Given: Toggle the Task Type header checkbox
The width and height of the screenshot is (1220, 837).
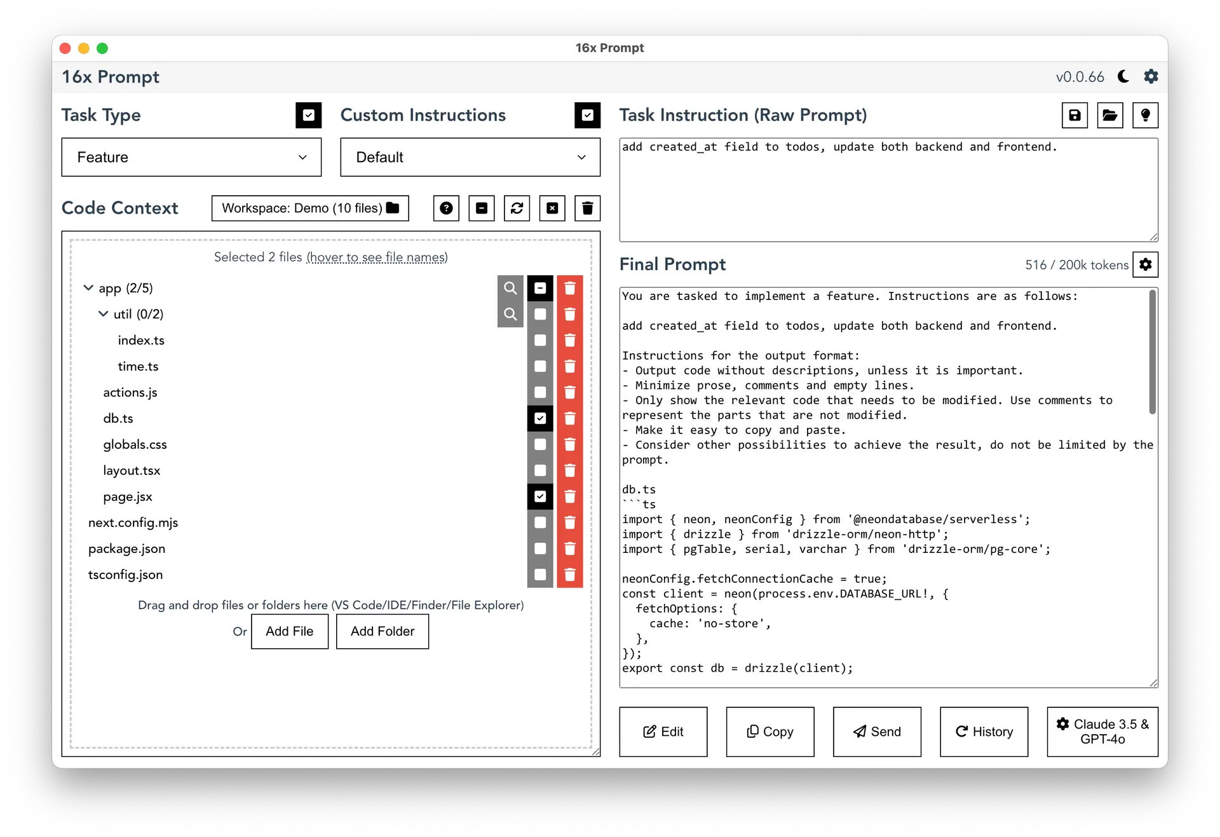Looking at the screenshot, I should pos(309,116).
